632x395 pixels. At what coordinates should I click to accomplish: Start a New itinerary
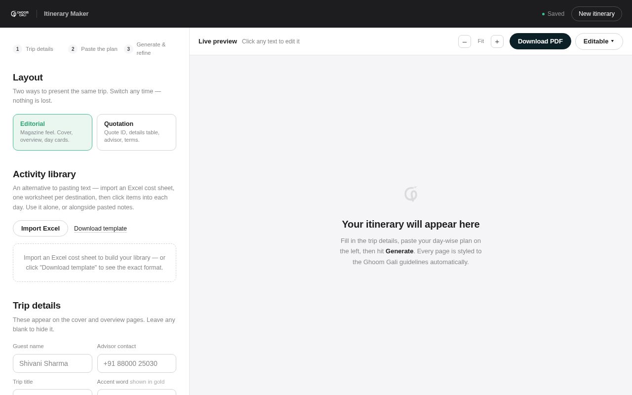click(x=596, y=14)
